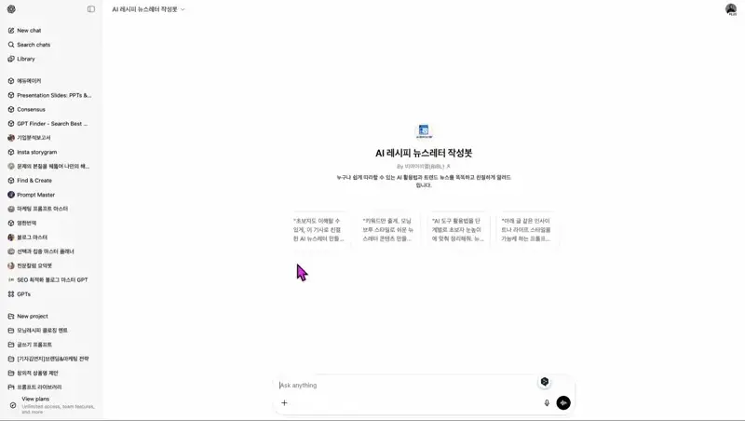
Task: Open the AI 레시피 뉴스레터 작성봇 title dropdown
Action: tap(148, 9)
